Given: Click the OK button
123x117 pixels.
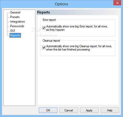Looking at the screenshot, I should coord(48,110).
